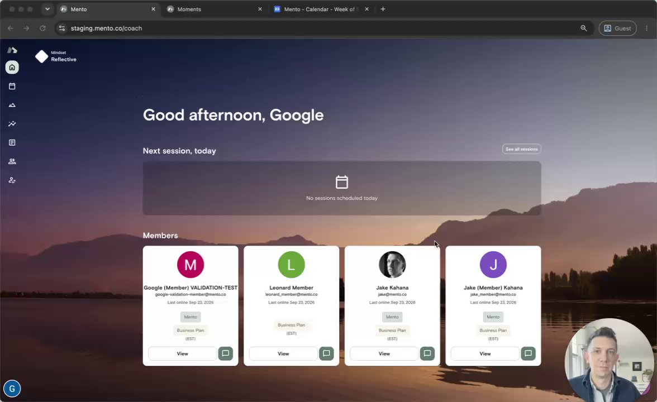
Task: Click the Mento logo at sidebar top
Action: [x=12, y=50]
